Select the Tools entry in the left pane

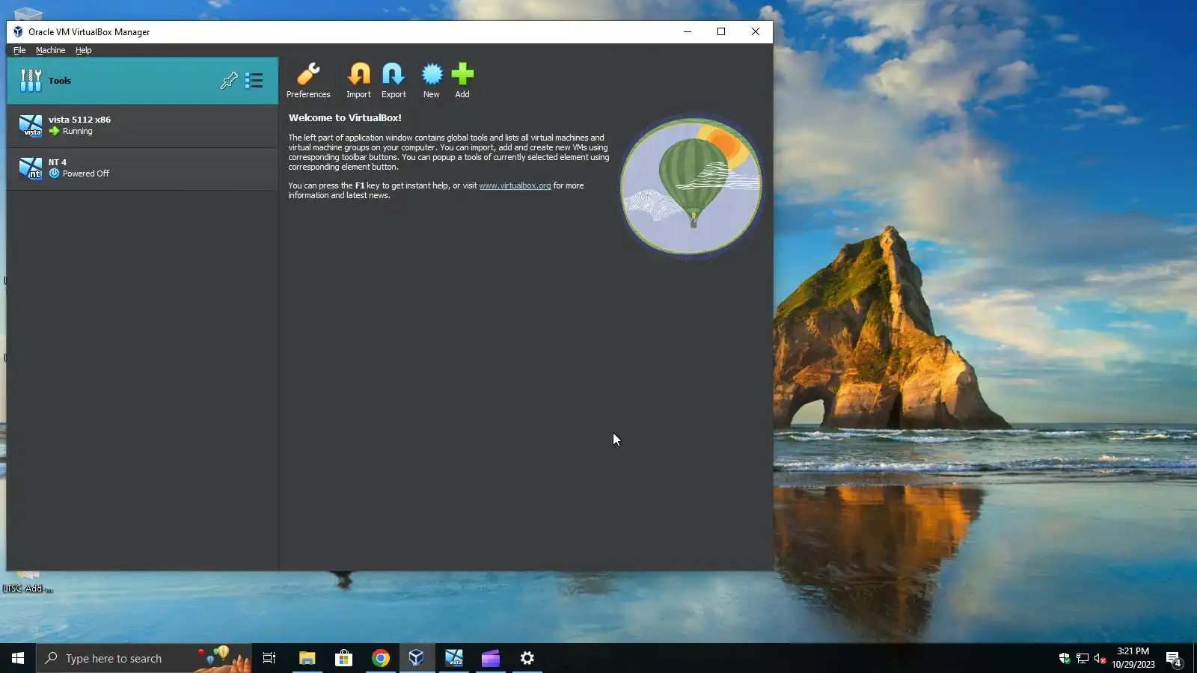142,81
